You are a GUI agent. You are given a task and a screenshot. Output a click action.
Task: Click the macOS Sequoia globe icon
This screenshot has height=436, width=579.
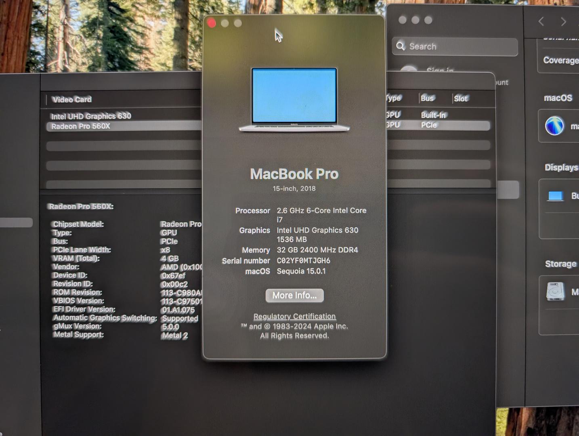click(x=554, y=126)
